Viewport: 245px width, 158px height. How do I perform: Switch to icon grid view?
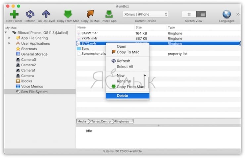pos(189,14)
